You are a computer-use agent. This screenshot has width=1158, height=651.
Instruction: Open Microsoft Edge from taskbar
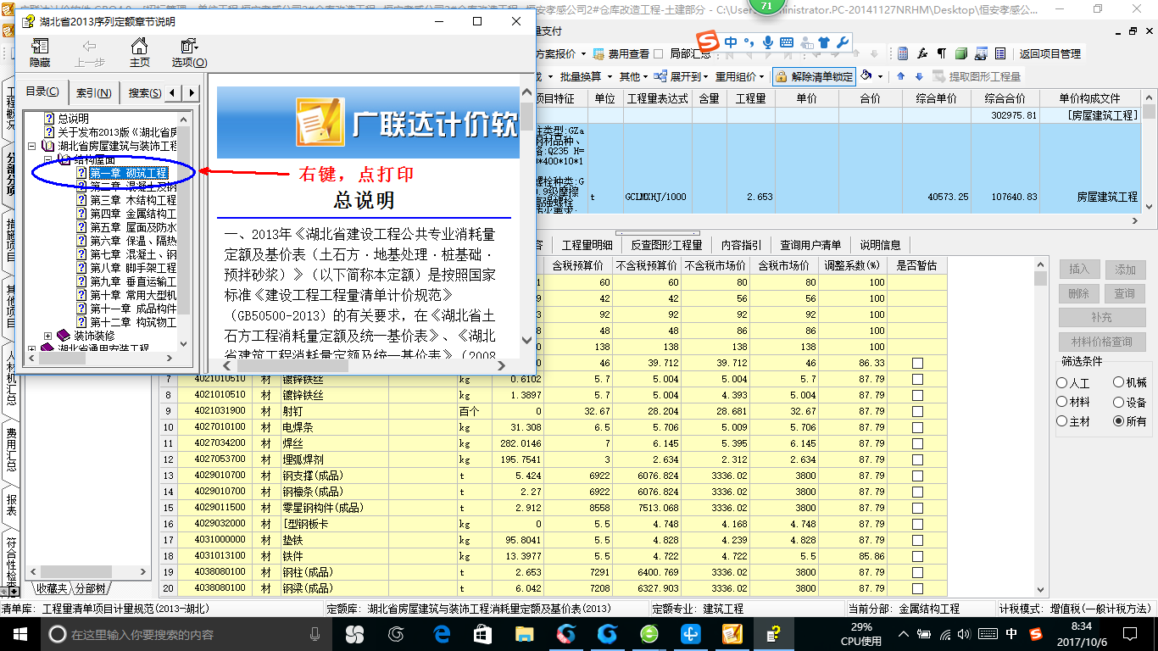tap(441, 634)
